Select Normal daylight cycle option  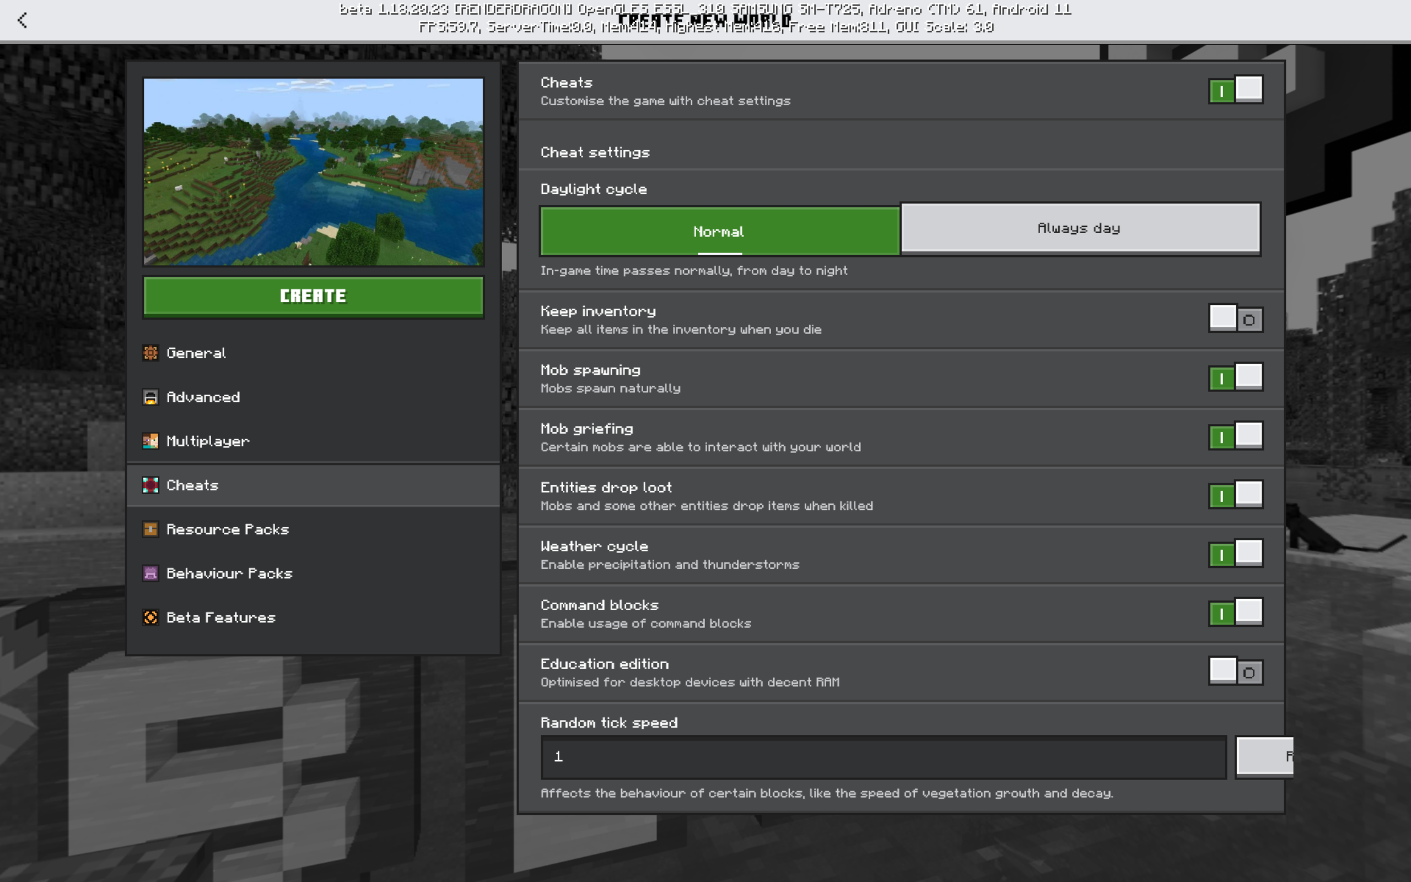[x=719, y=232]
